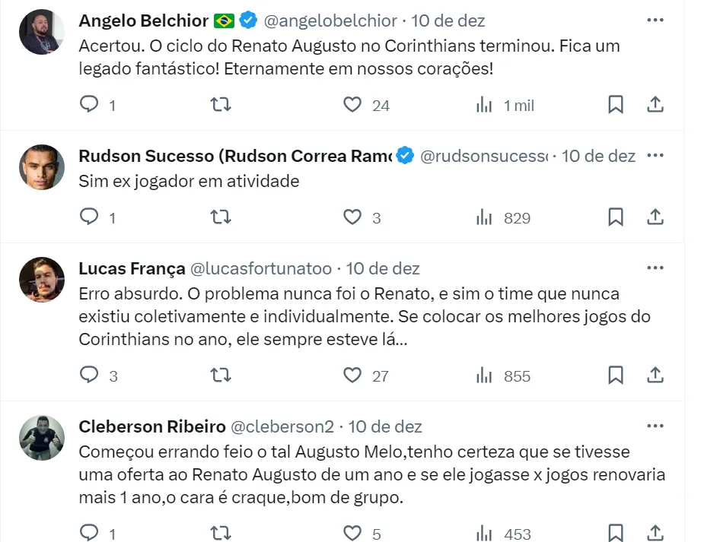
Task: Reply to Angelo Belchior's tweet
Action: [x=90, y=104]
